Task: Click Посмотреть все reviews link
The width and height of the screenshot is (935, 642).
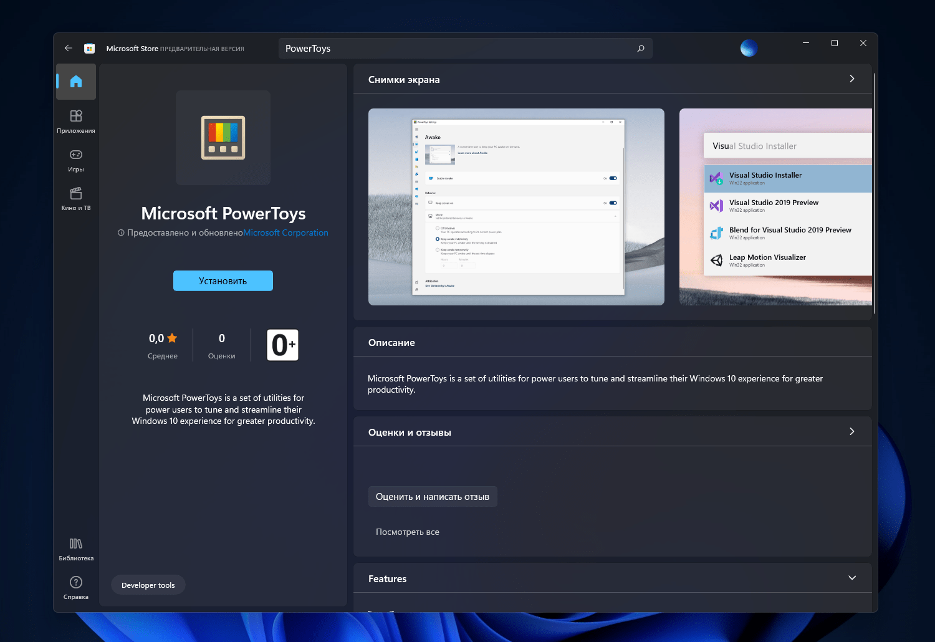Action: 408,532
